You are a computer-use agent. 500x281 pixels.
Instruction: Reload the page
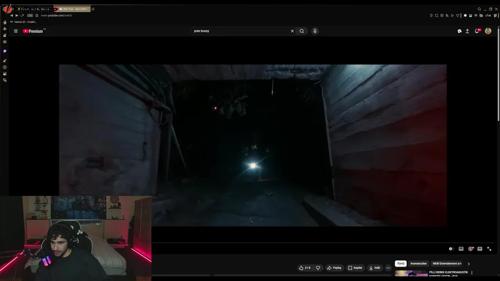pyautogui.click(x=22, y=15)
